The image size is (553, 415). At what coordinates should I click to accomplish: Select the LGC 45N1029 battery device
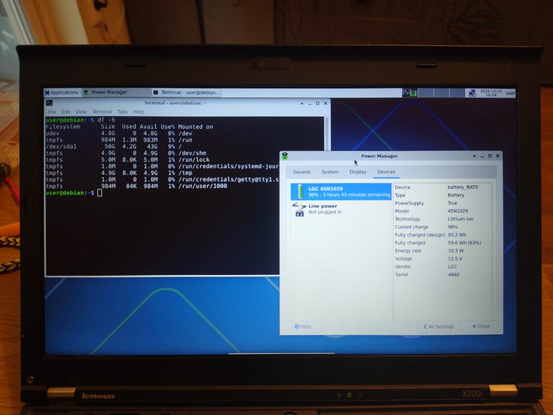(341, 191)
